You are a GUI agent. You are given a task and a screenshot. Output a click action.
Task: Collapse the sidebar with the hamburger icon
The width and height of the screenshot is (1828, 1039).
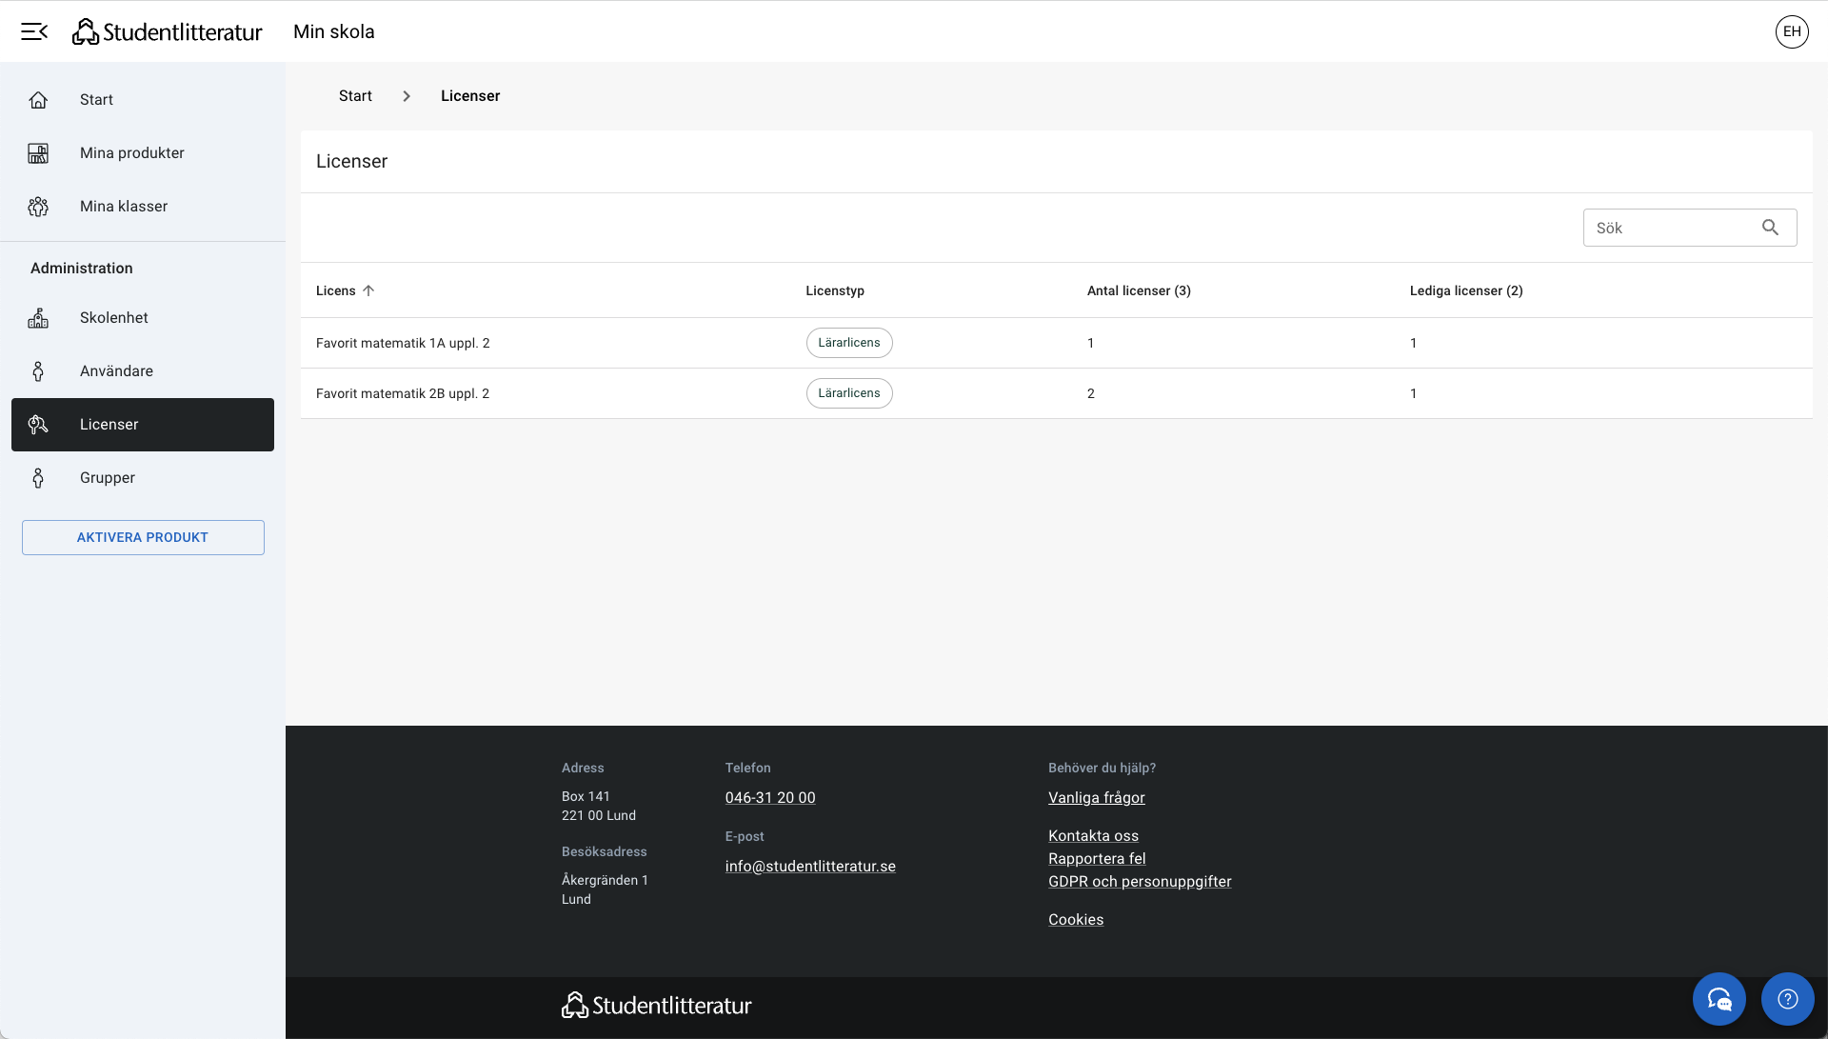[x=34, y=31]
